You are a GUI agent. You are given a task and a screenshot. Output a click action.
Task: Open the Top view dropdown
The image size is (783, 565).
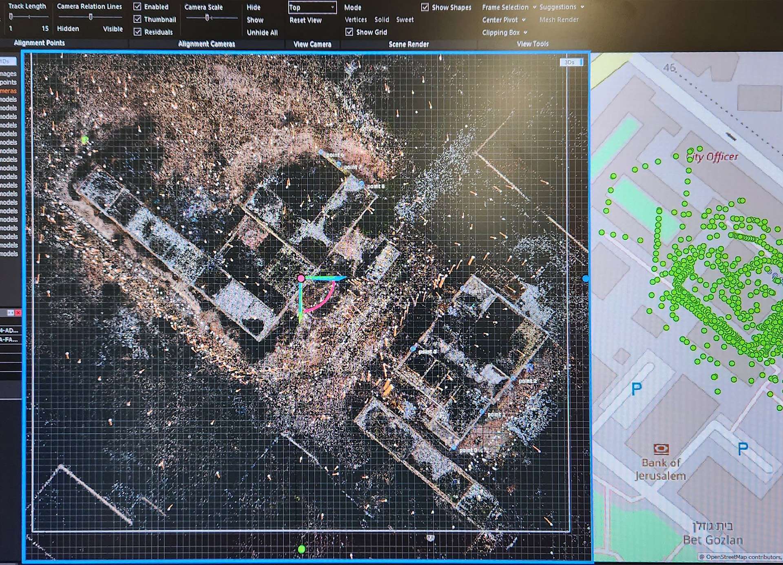click(x=312, y=7)
